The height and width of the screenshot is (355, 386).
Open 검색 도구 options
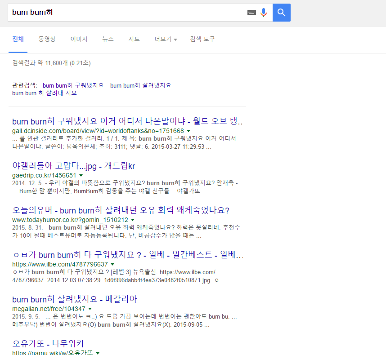click(202, 39)
